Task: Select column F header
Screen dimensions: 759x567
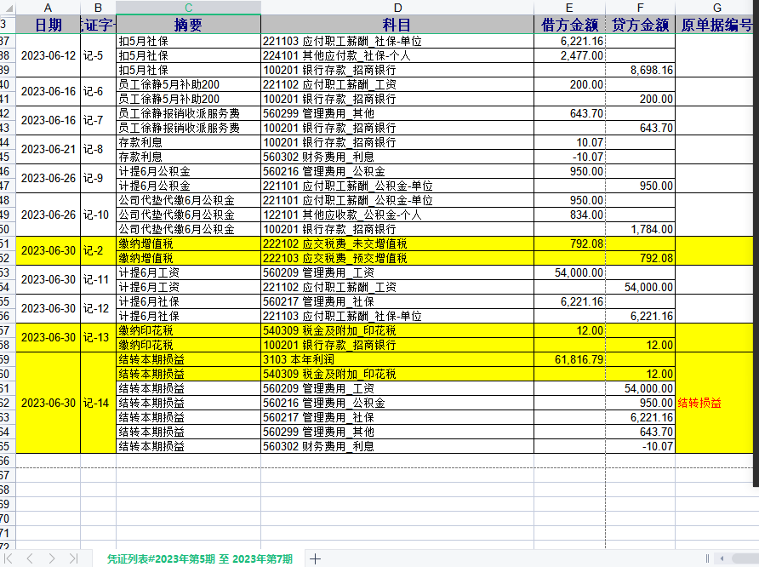Action: 640,8
